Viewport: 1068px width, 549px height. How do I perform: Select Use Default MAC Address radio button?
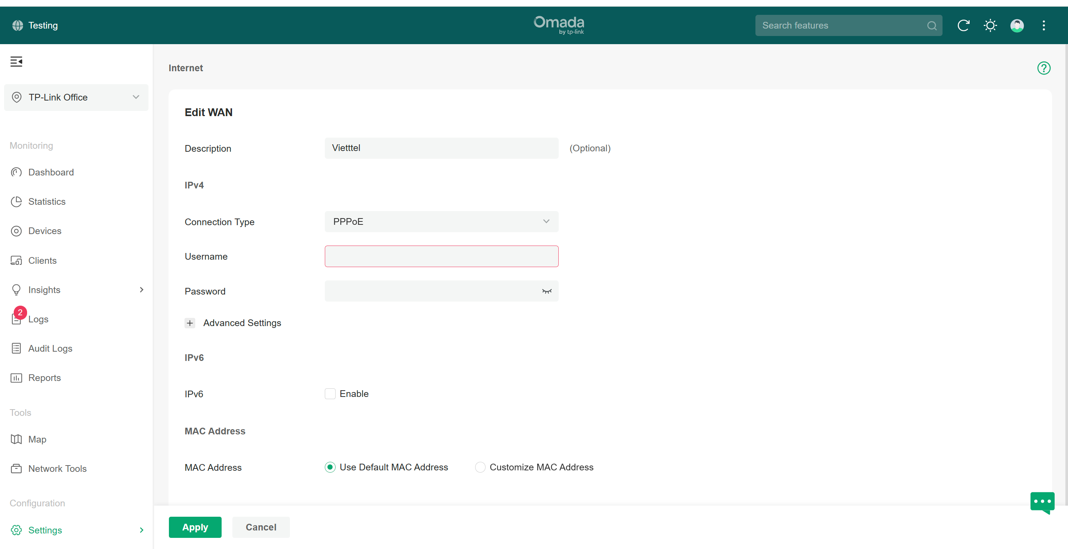(x=330, y=467)
